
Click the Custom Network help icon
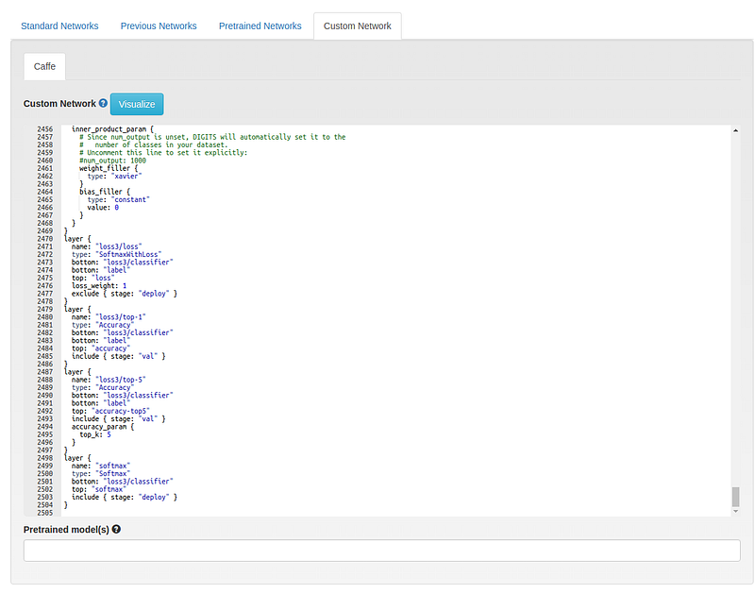point(103,103)
